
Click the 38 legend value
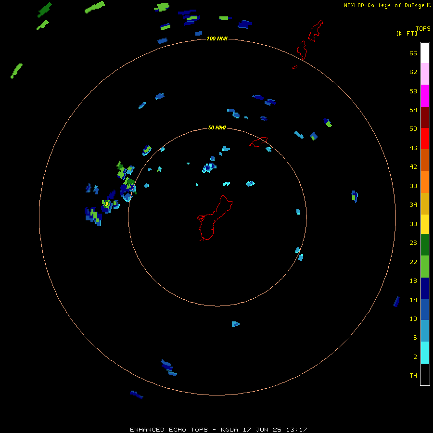coord(413,186)
